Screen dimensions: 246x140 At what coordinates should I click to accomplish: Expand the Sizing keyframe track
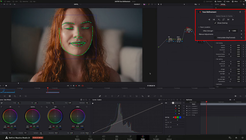tap(191, 115)
